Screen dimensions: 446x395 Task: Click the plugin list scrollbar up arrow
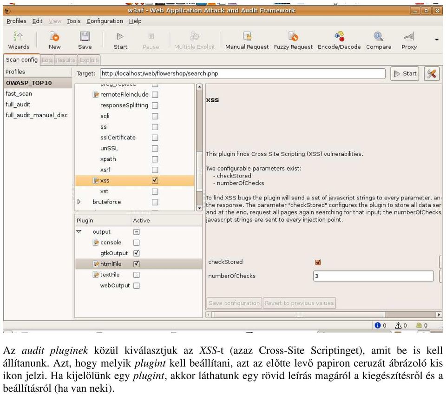(x=199, y=87)
